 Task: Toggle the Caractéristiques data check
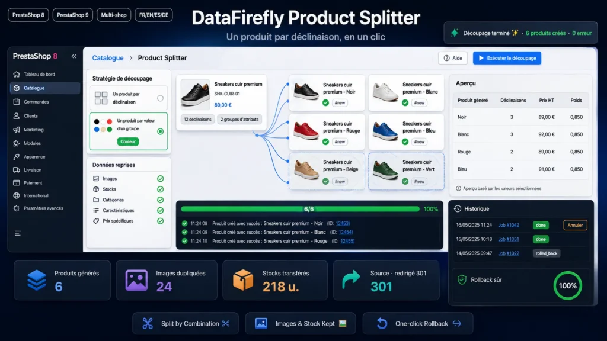(160, 210)
